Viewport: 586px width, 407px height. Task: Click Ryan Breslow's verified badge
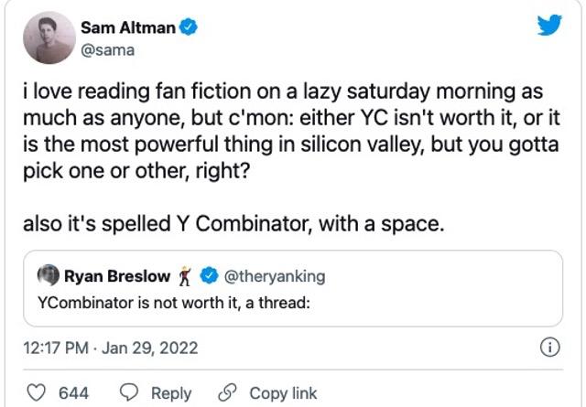[x=207, y=275]
